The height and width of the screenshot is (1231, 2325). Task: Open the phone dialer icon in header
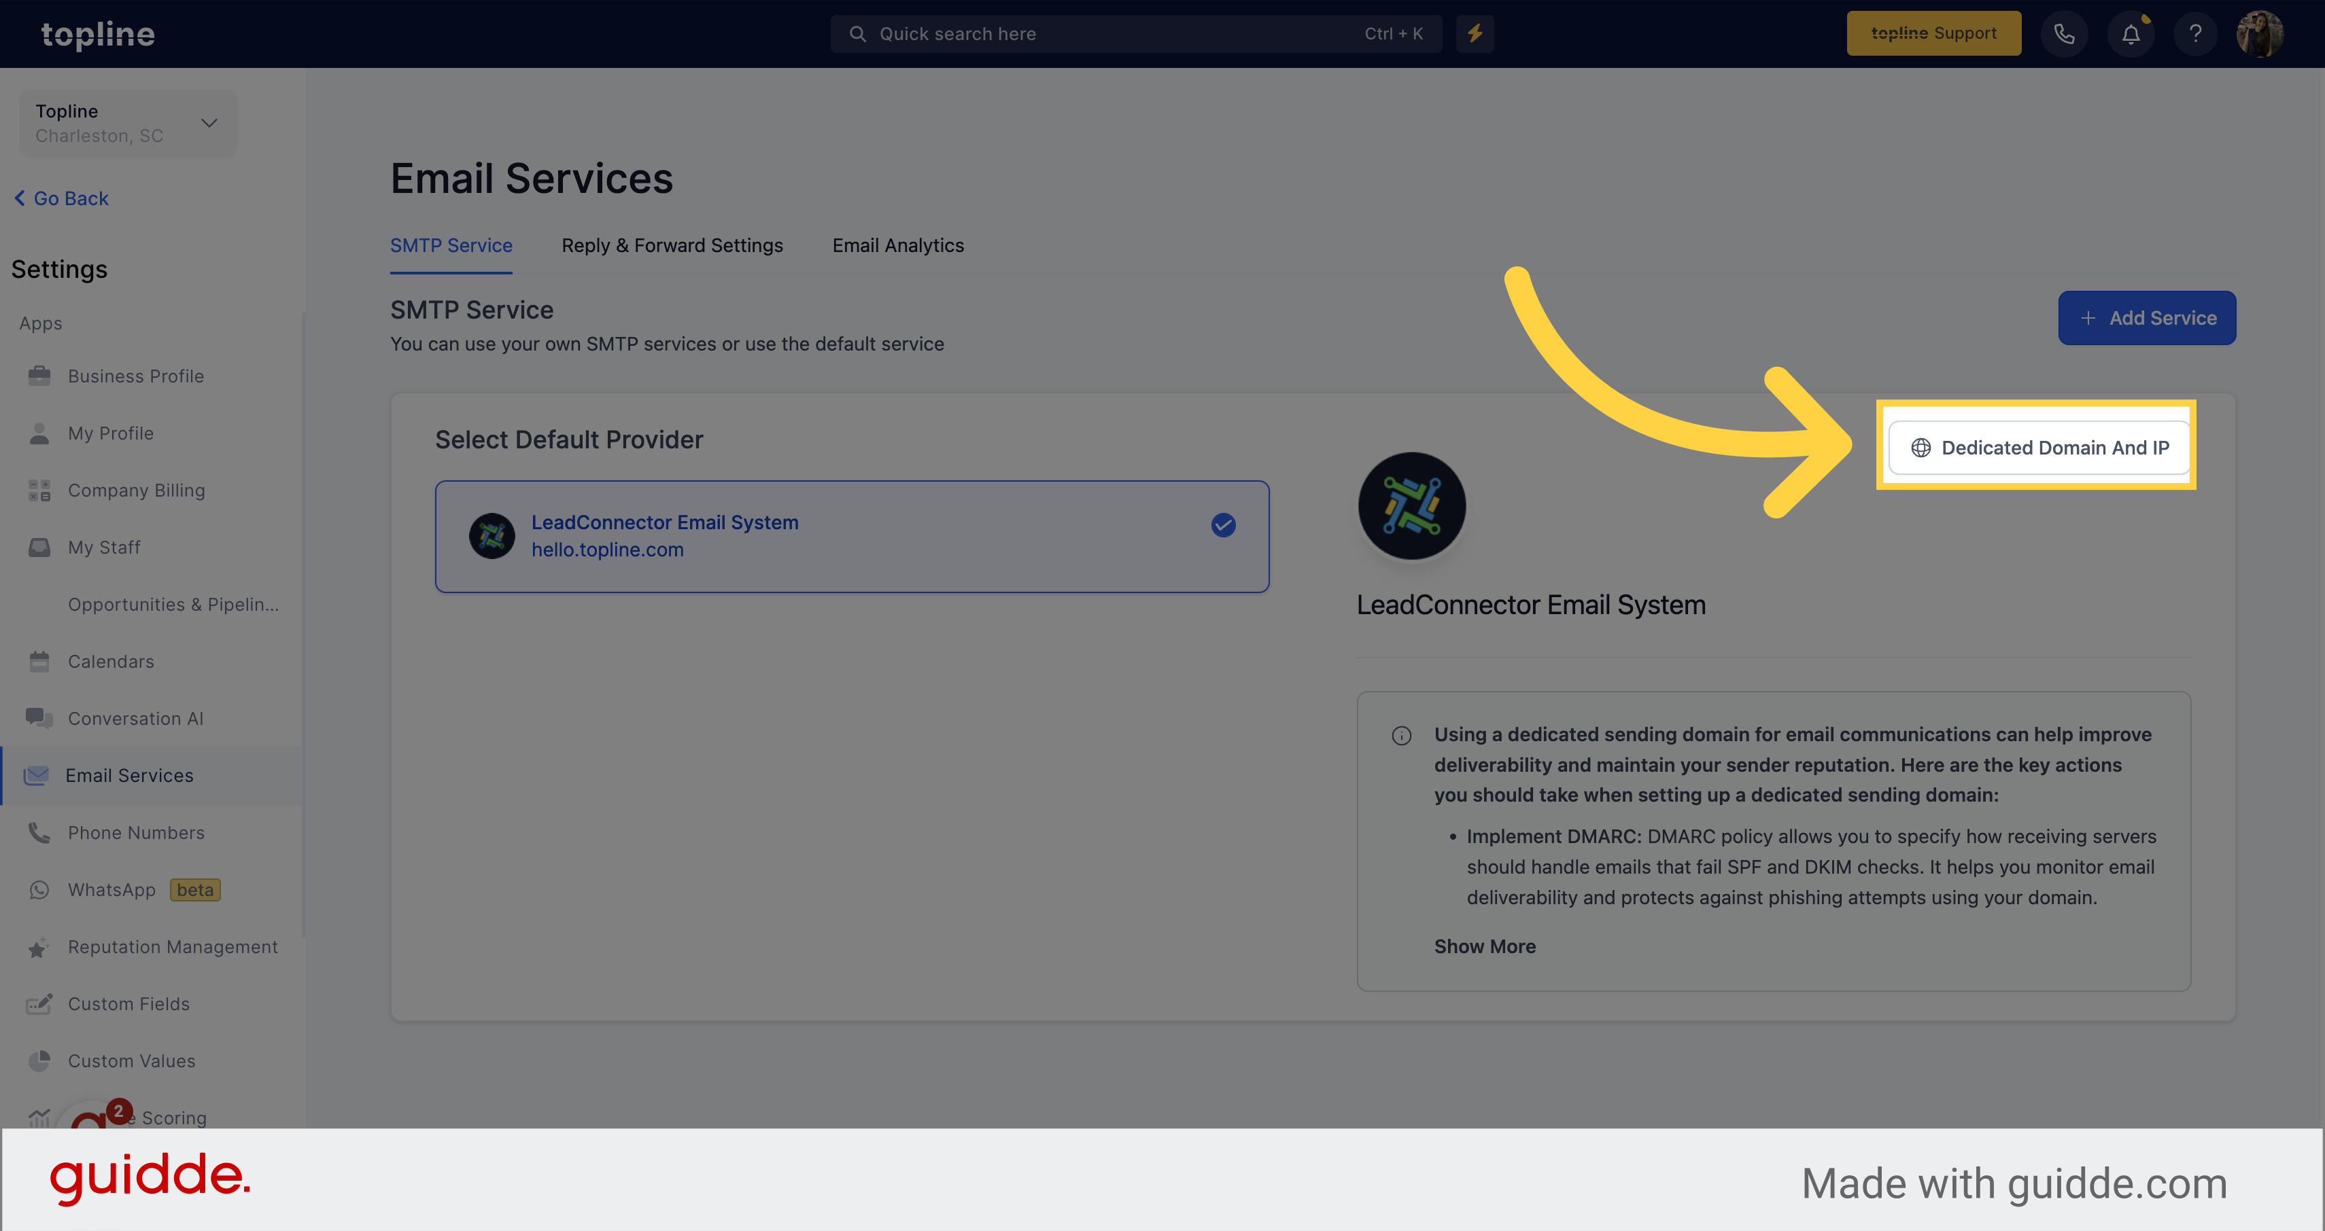coord(2063,34)
